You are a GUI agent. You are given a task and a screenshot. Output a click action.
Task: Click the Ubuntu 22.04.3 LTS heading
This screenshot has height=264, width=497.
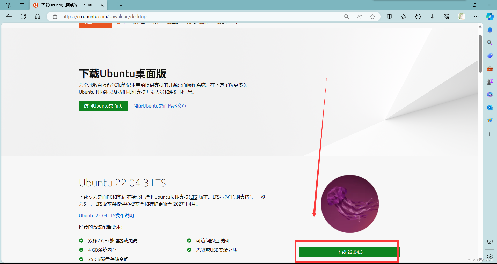(122, 183)
